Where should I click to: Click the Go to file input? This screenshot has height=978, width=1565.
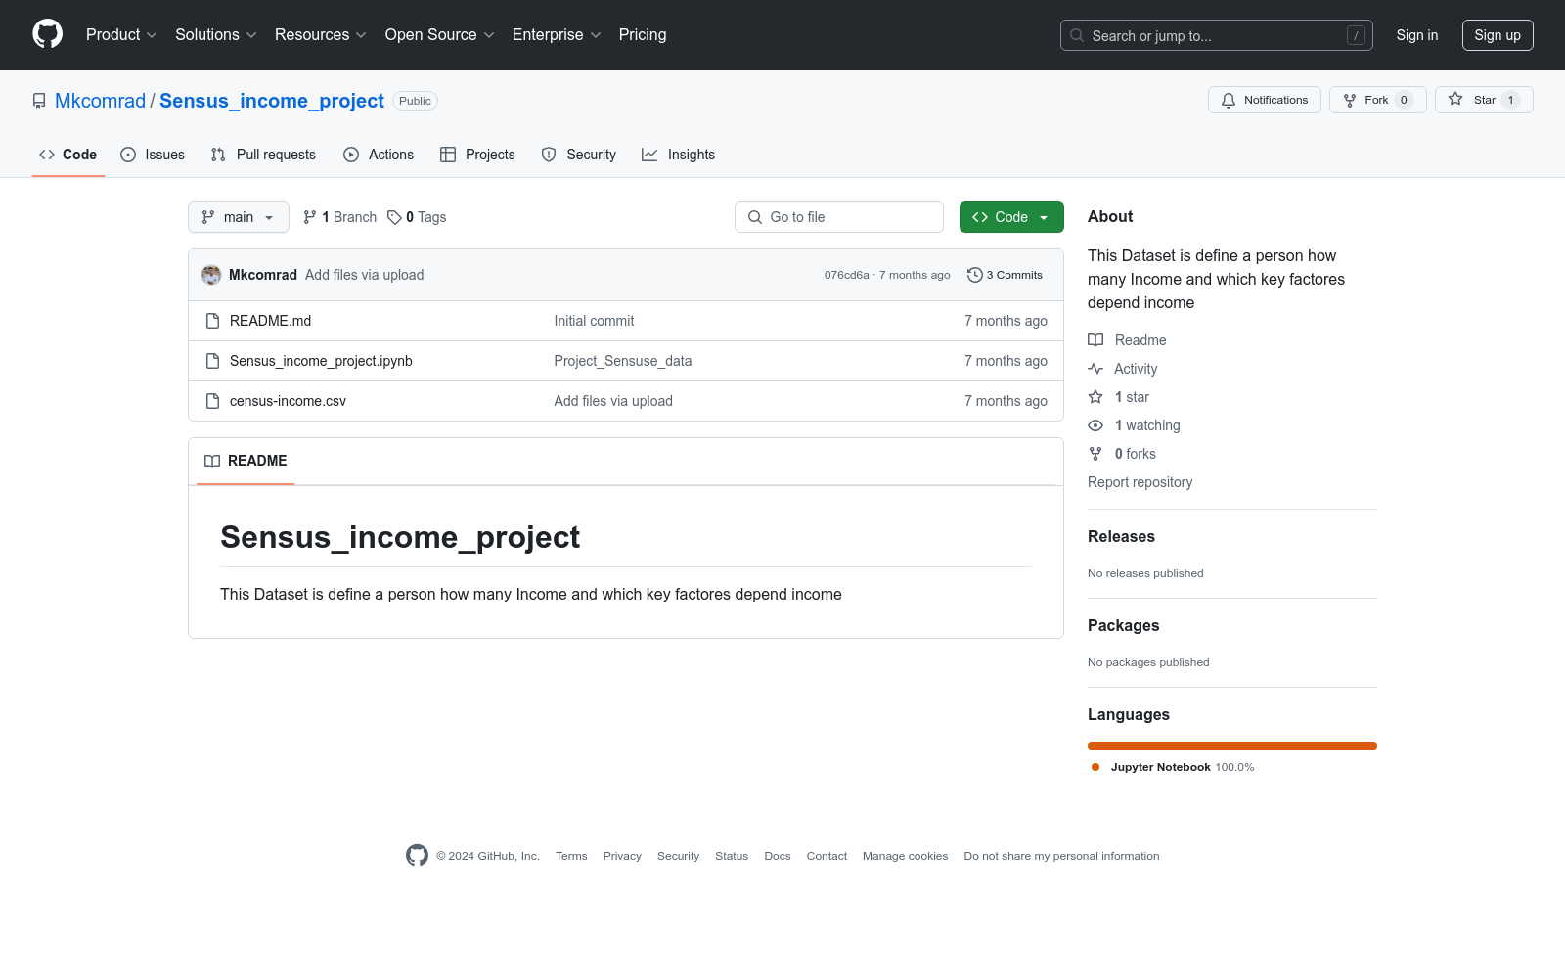click(x=839, y=217)
